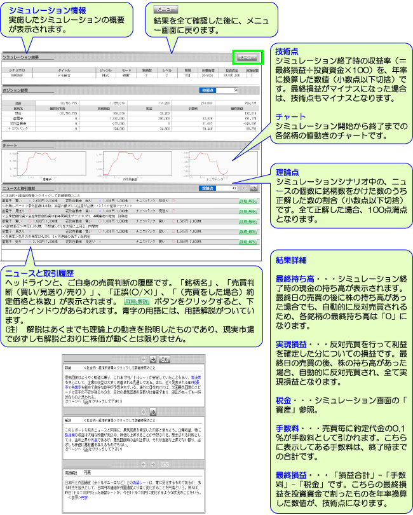Open 詳細・解説 for the 市場レポート news row
413x515 pixels.
click(x=248, y=212)
